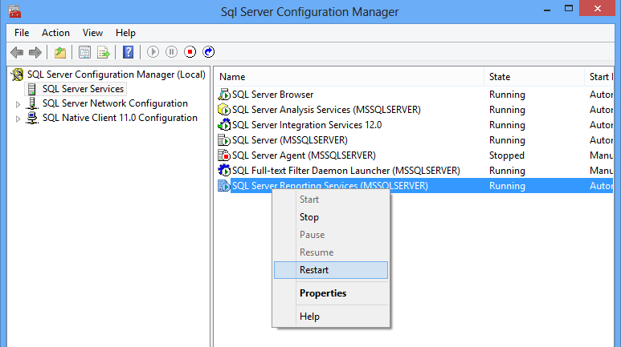Image resolution: width=621 pixels, height=347 pixels.
Task: Select SQL Server Configuration Manager (Local) root
Action: (x=116, y=75)
